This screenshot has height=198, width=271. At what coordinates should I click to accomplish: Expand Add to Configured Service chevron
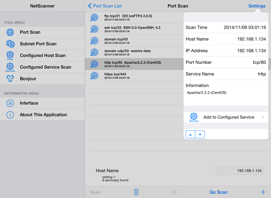coord(263,117)
